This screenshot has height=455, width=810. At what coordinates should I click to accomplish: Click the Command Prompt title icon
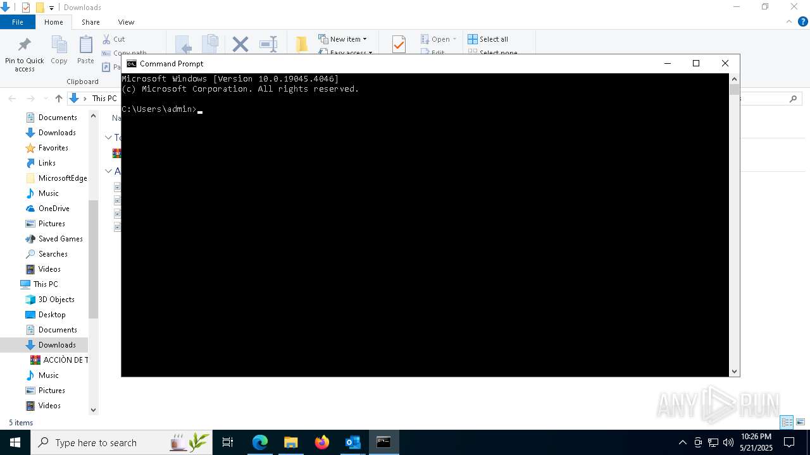[x=132, y=63]
